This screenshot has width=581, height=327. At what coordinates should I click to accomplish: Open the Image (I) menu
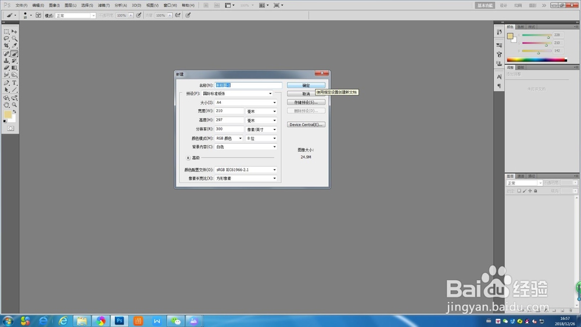tap(54, 5)
